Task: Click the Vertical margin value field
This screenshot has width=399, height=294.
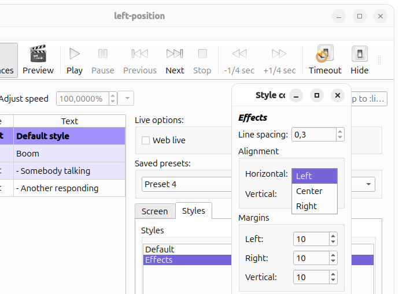Action: tap(311, 277)
